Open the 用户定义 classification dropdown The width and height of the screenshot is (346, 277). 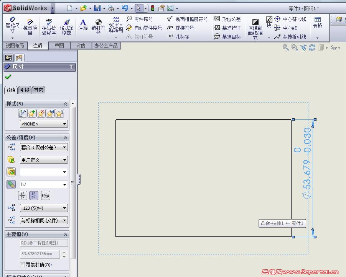[x=44, y=160]
